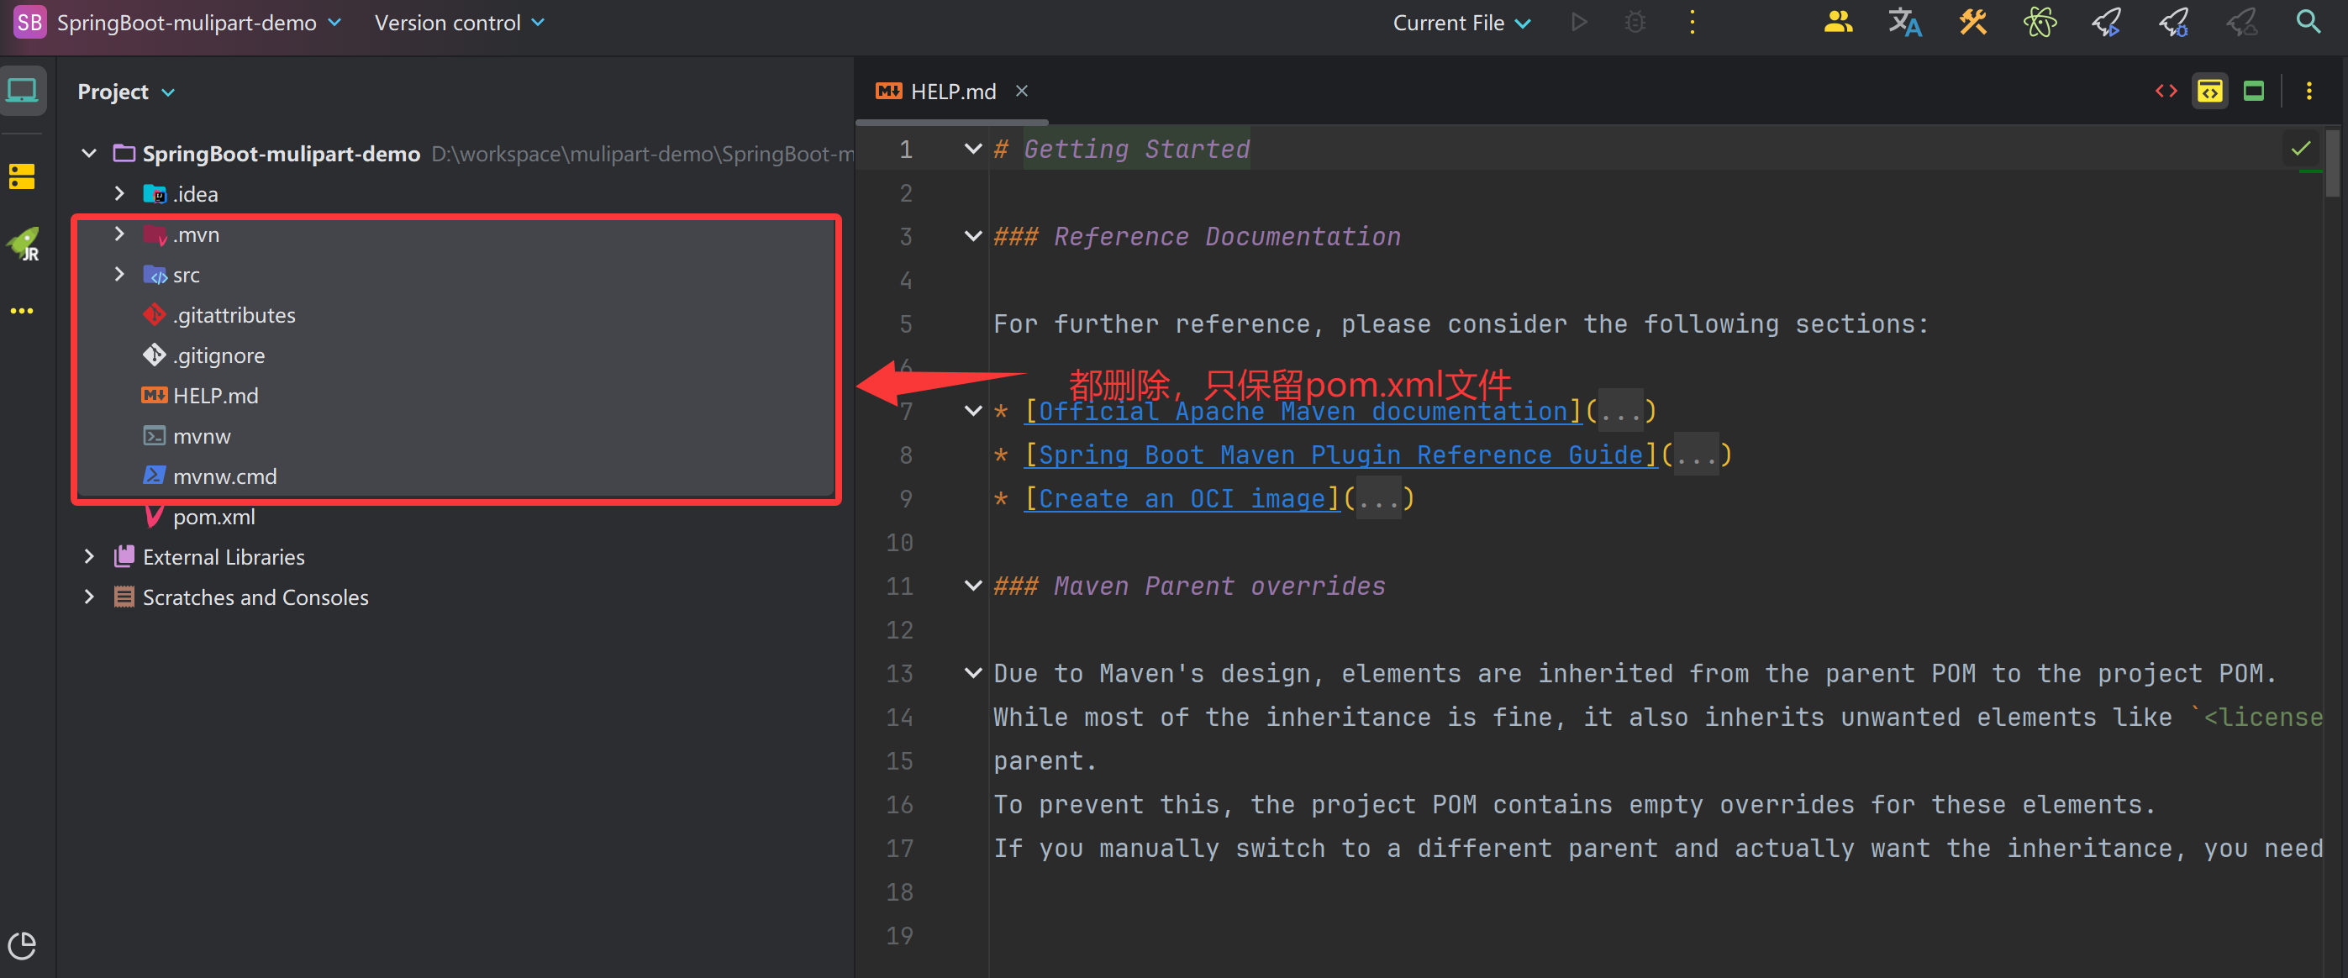Viewport: 2348px width, 978px height.
Task: Select the Structure tool window icon
Action: click(x=23, y=176)
